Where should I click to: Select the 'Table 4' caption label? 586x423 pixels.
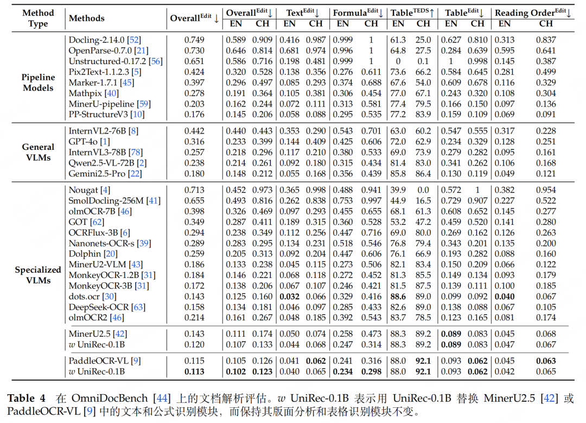(26, 398)
